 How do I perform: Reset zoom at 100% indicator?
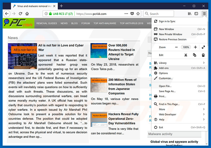click(x=186, y=47)
